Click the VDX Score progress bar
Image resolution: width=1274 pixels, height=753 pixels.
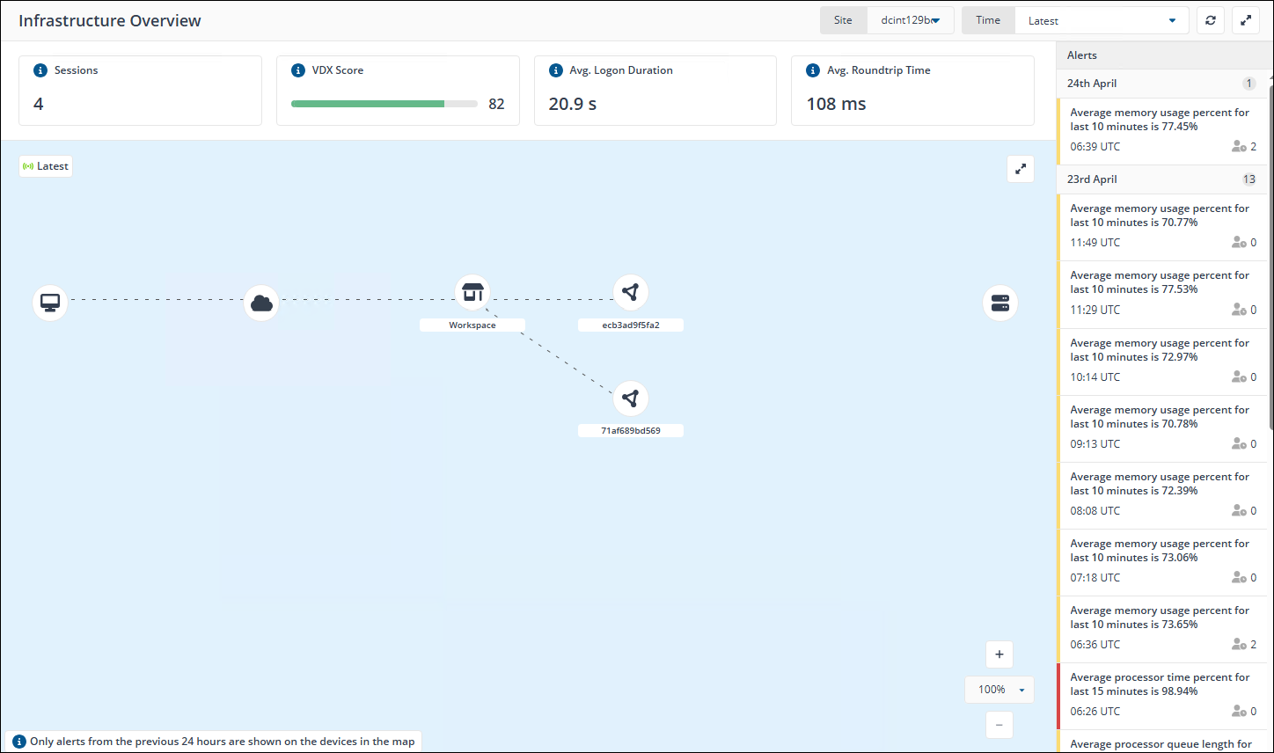(384, 104)
